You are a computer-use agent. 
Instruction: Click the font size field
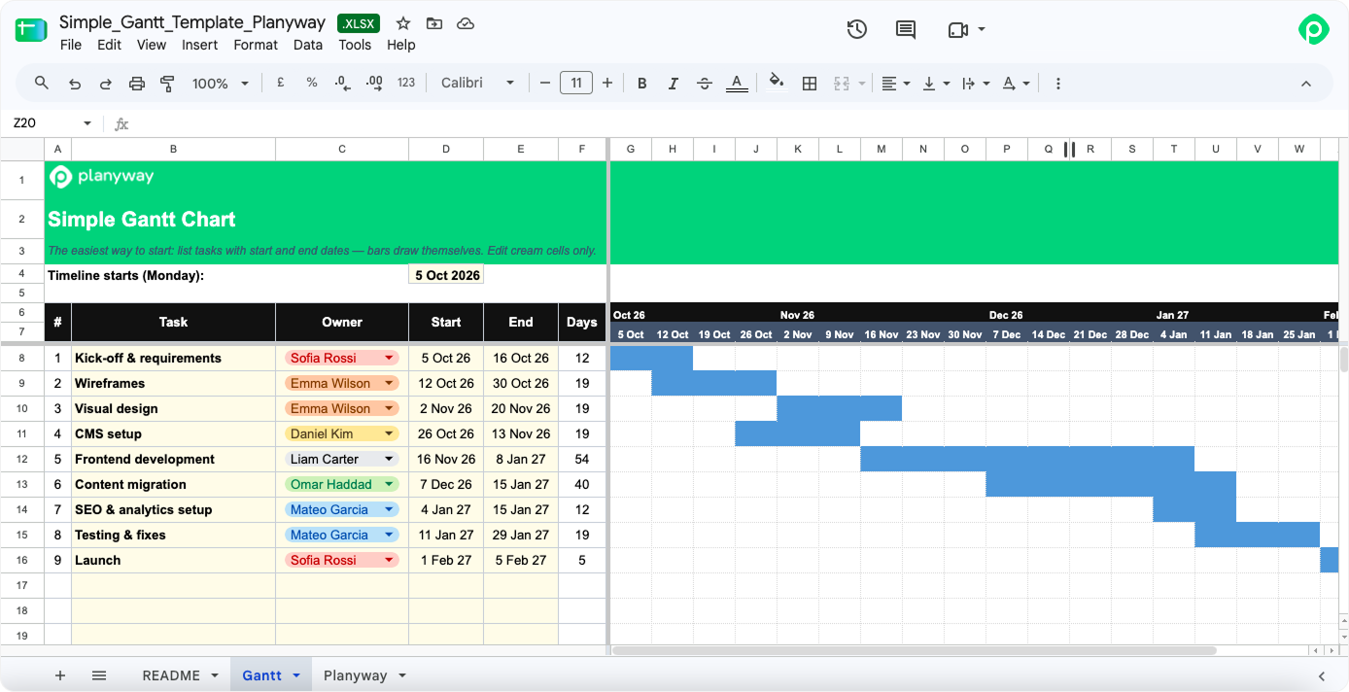(x=576, y=84)
